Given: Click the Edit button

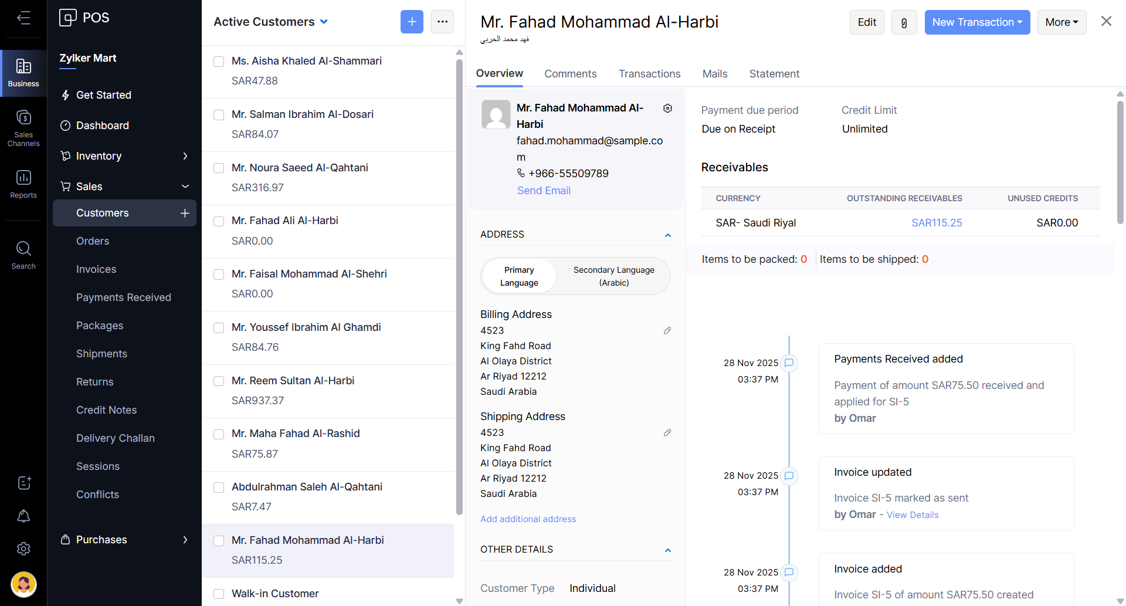Looking at the screenshot, I should [866, 22].
